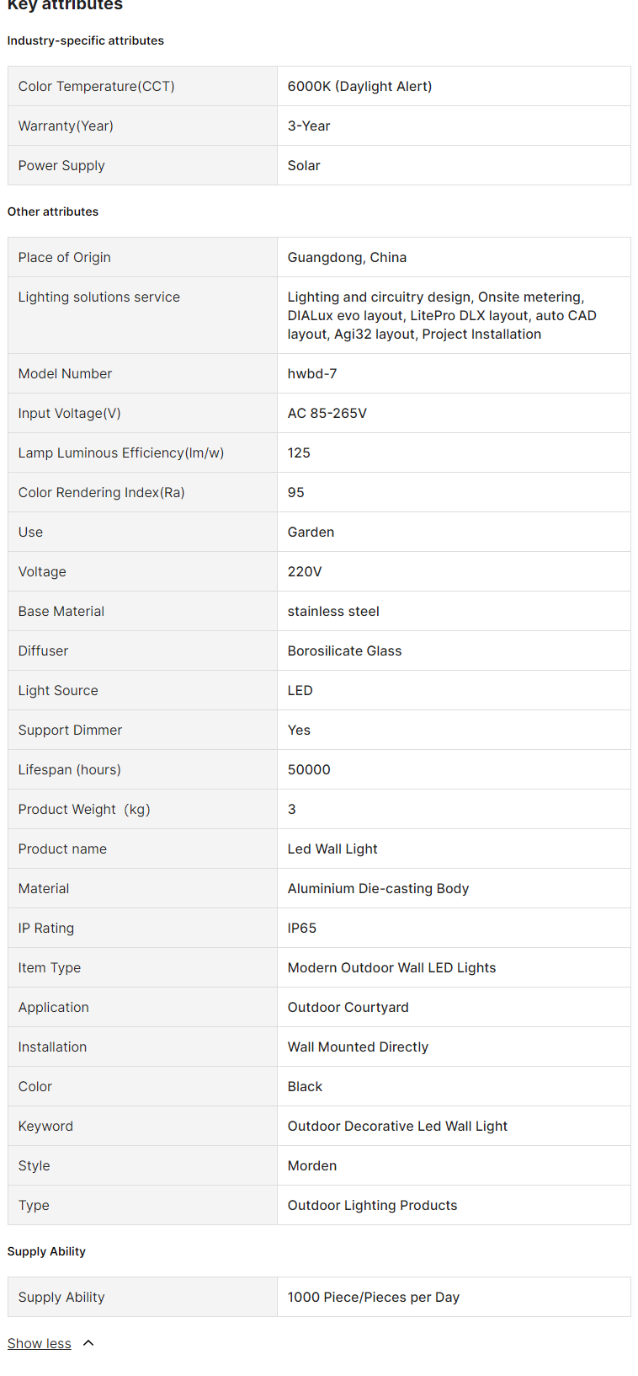Click the 6000K (Daylight Alert) value
This screenshot has width=638, height=1376.
[359, 86]
